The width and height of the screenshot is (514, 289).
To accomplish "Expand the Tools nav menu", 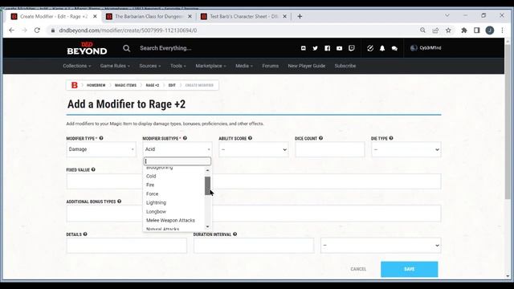I will [178, 66].
